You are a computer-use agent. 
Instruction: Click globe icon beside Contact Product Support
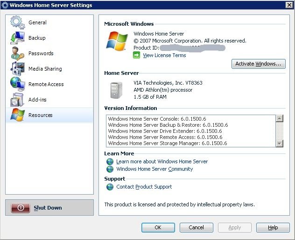click(x=110, y=187)
